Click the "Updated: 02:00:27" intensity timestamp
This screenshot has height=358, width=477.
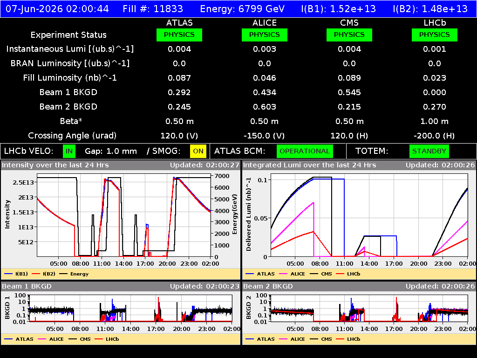click(204, 165)
